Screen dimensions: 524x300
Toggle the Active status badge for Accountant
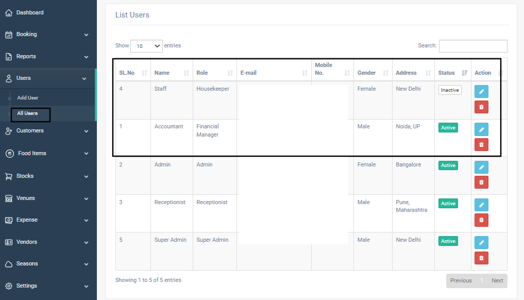pyautogui.click(x=448, y=127)
